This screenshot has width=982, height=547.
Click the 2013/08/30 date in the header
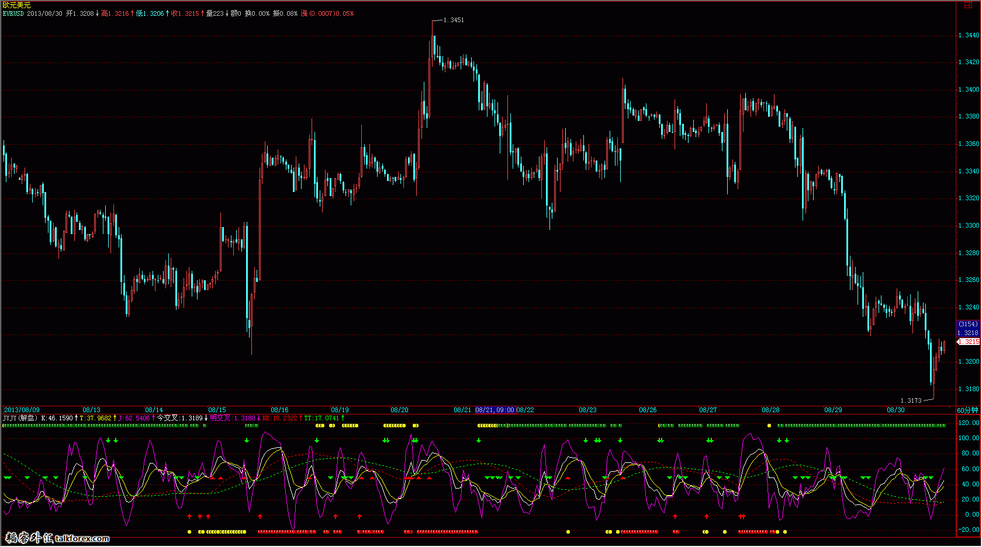coord(44,13)
